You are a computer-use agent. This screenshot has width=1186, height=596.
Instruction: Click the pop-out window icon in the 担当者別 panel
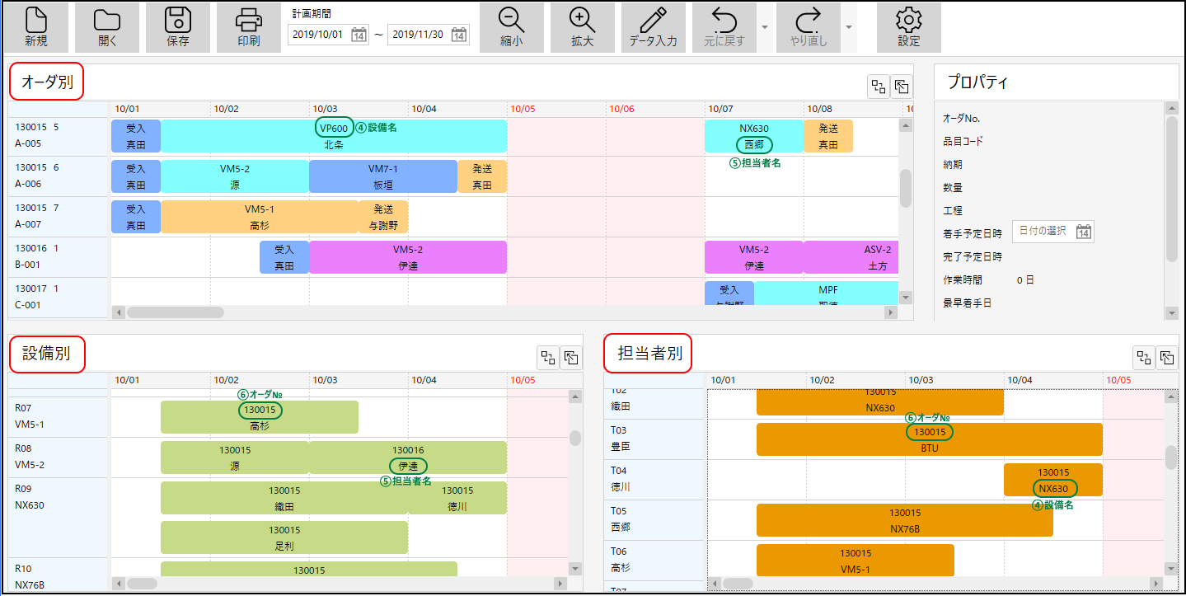(1166, 357)
